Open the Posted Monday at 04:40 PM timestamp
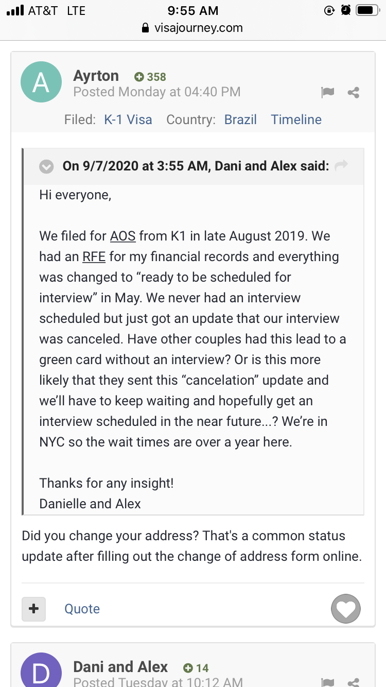This screenshot has width=386, height=687. 157,92
